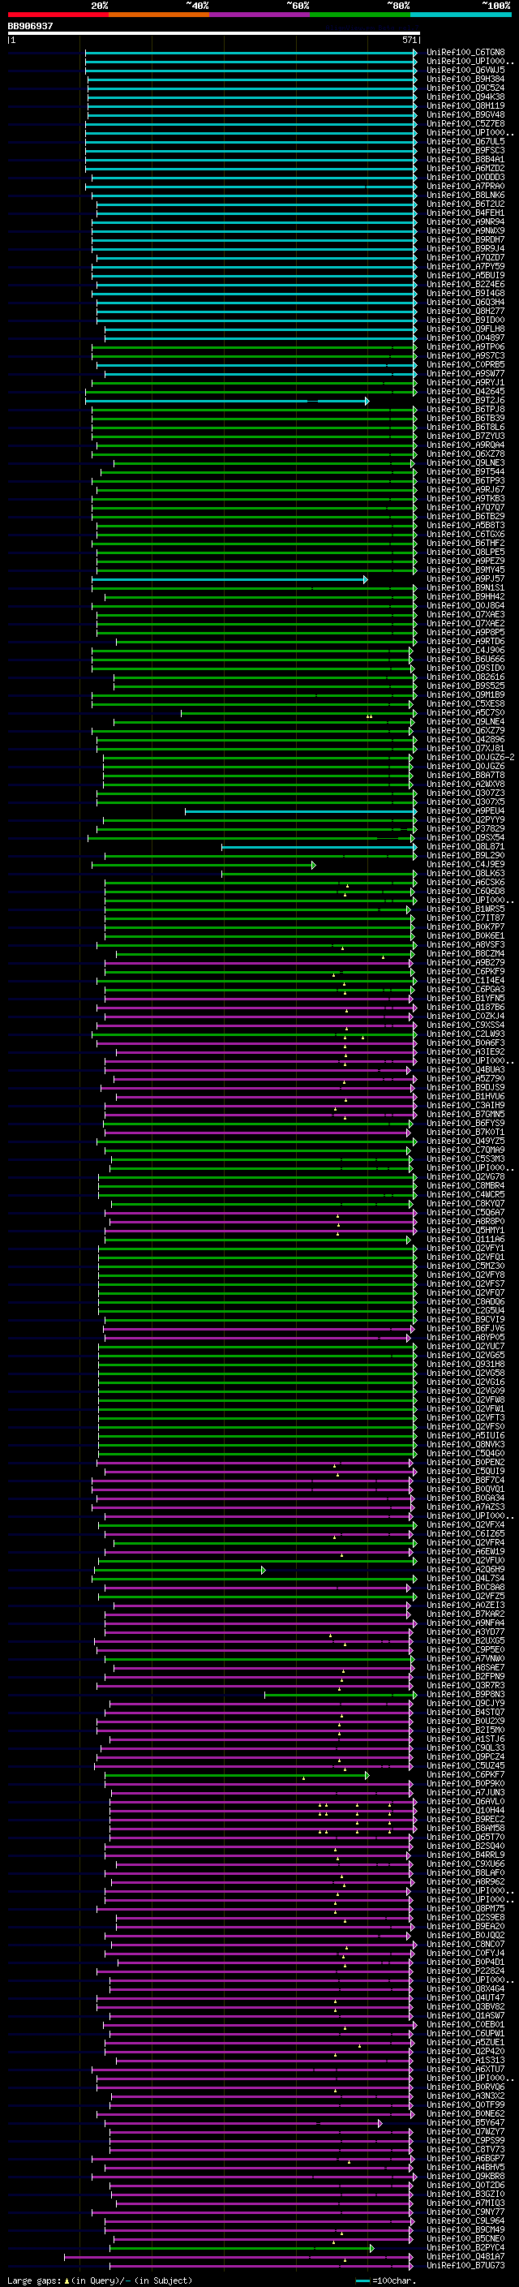Open the UniRef100_A9TP06 hit label
The image size is (519, 2287).
(x=465, y=347)
